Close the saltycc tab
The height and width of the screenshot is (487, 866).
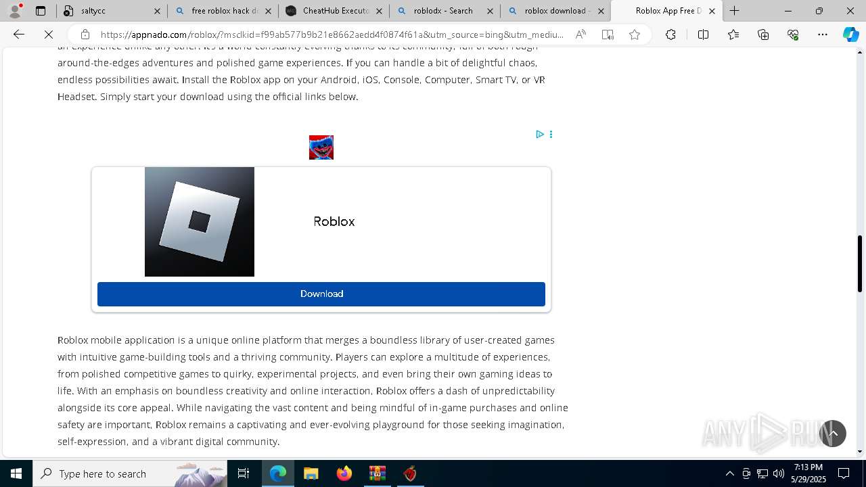pyautogui.click(x=157, y=11)
